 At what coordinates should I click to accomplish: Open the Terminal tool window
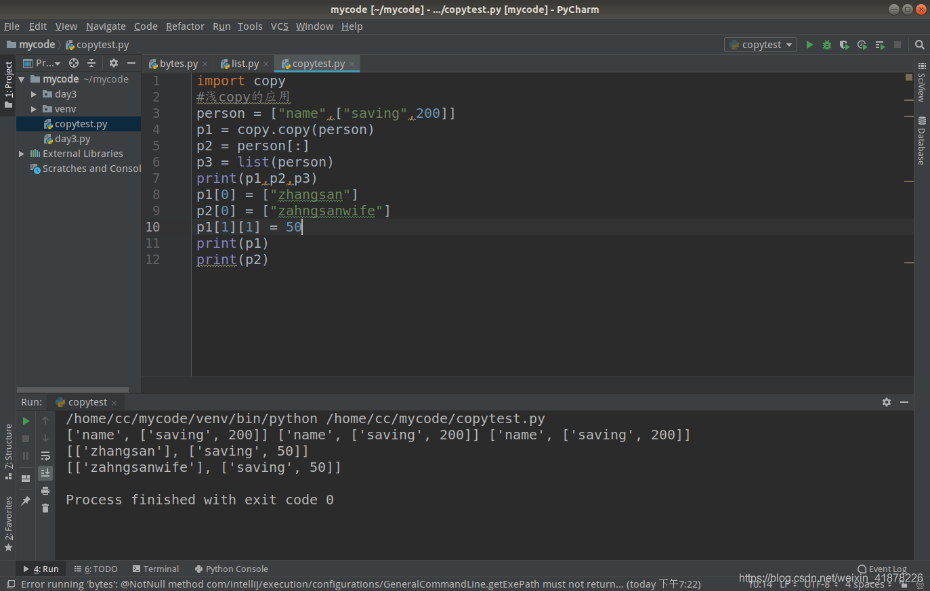coord(156,569)
